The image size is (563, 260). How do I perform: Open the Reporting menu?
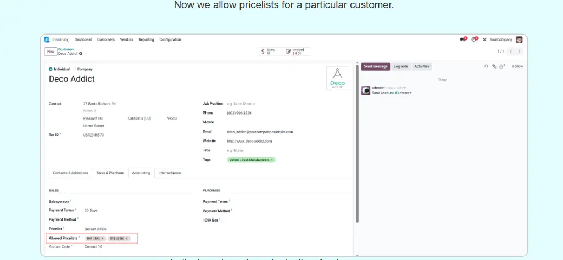point(146,39)
